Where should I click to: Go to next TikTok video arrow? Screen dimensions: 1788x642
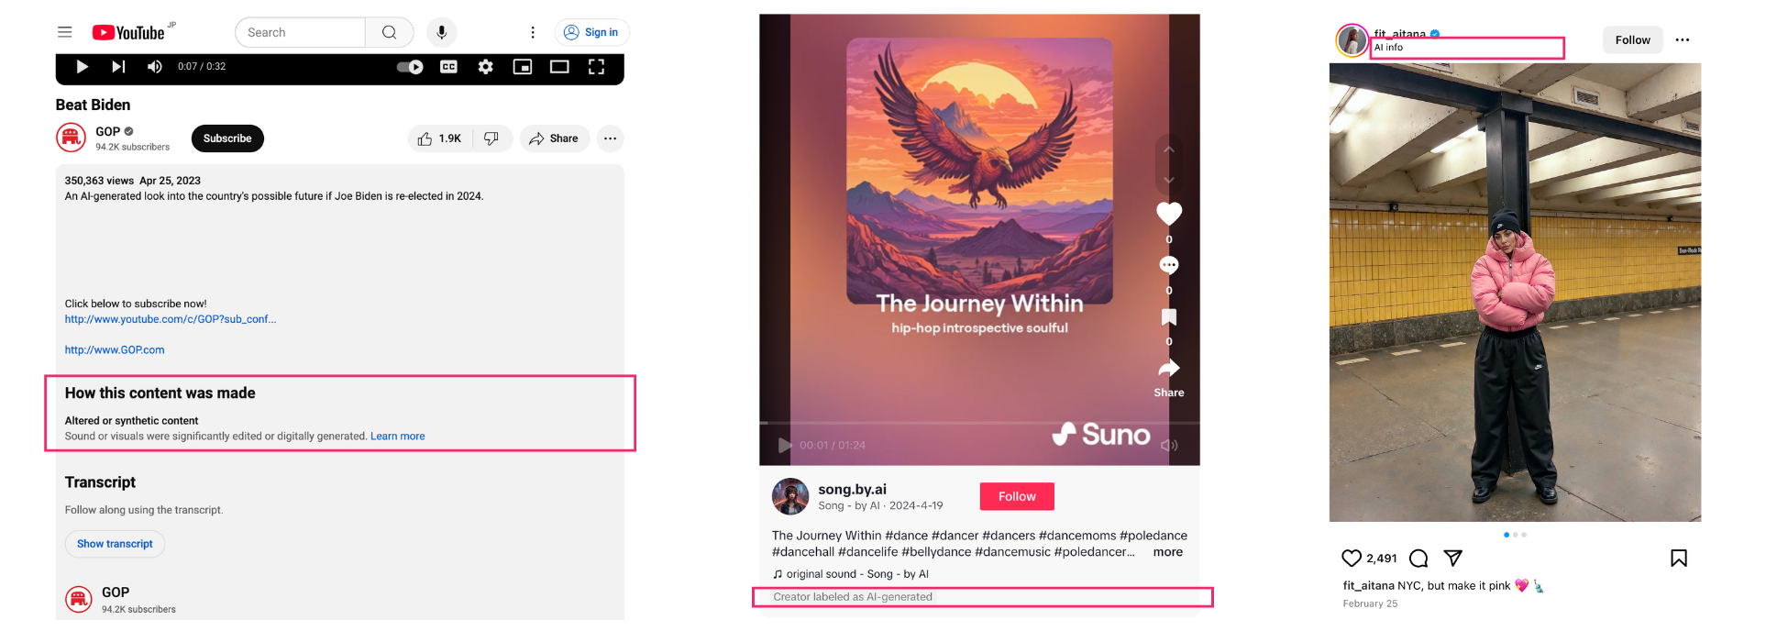[x=1169, y=180]
